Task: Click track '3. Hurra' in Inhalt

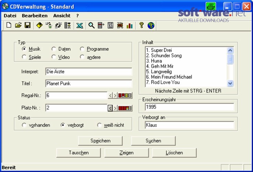Action: click(x=154, y=61)
